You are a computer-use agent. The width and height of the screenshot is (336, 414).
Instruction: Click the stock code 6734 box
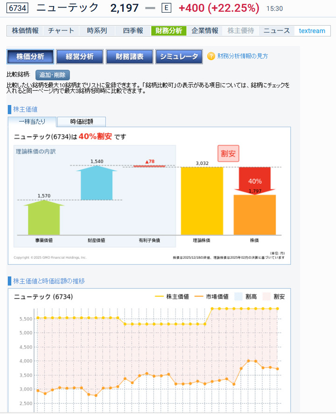coord(17,8)
